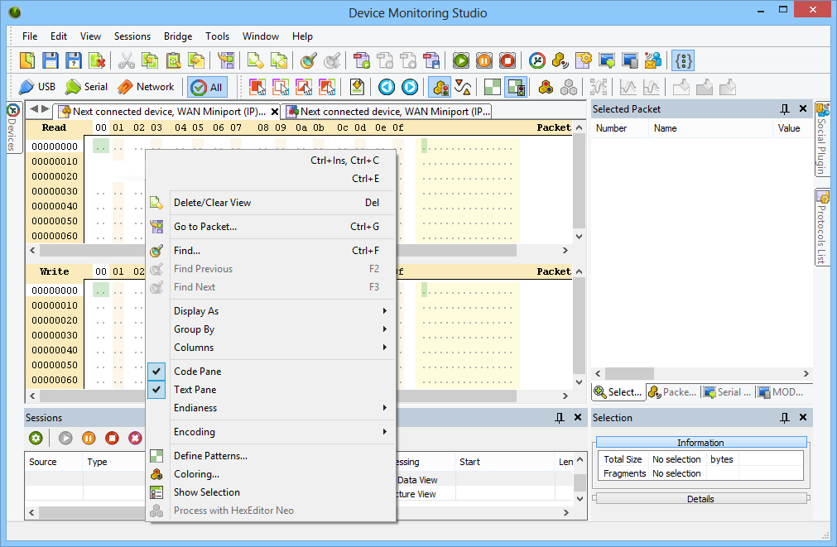Viewport: 837px width, 547px height.
Task: Click the green Start toolbar icon
Action: tap(461, 60)
